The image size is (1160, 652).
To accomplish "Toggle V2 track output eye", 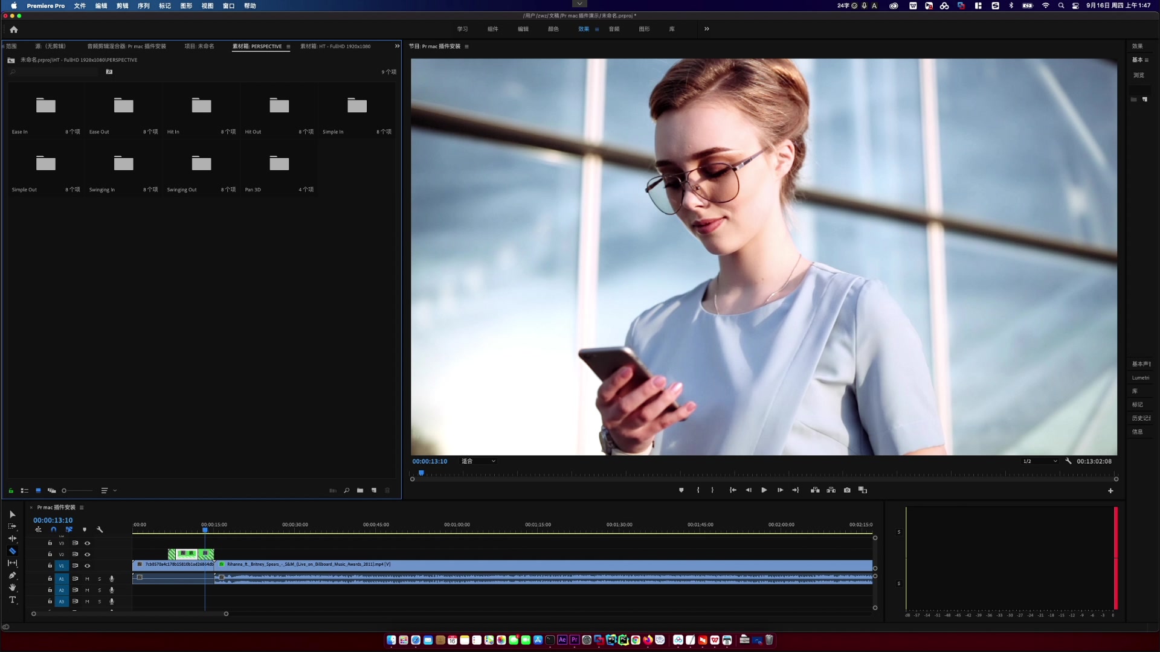I will [x=87, y=554].
